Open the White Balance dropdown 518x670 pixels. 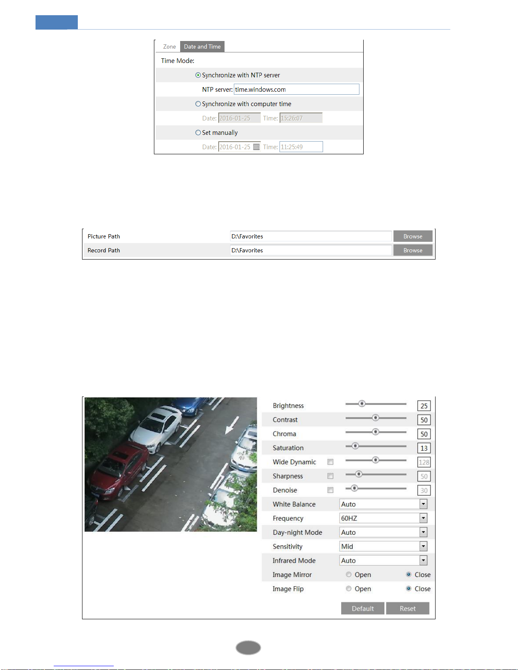tap(384, 504)
